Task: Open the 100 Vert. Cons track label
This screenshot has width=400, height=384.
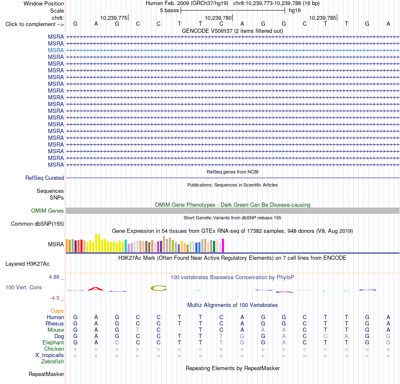Action: pyautogui.click(x=24, y=287)
